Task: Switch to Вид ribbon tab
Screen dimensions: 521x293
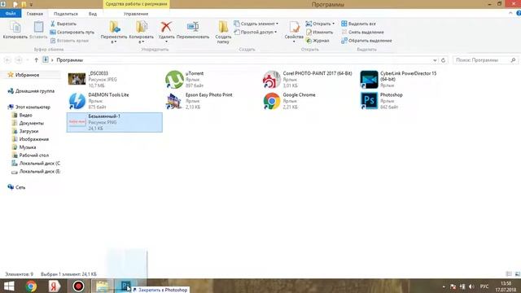Action: pyautogui.click(x=93, y=14)
